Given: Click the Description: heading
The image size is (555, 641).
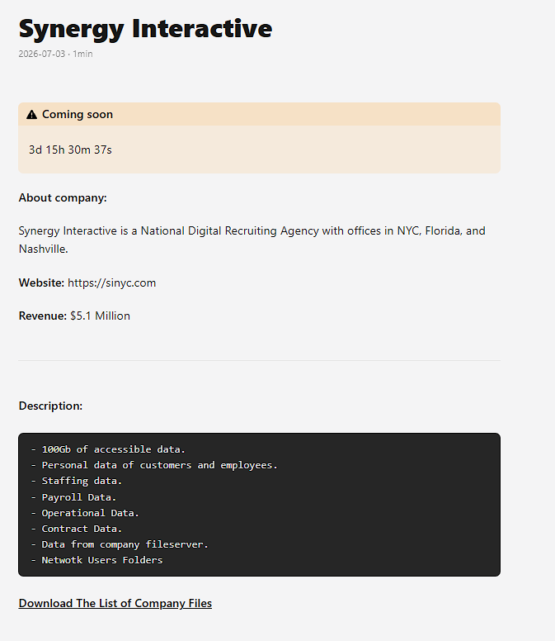Looking at the screenshot, I should pos(50,406).
